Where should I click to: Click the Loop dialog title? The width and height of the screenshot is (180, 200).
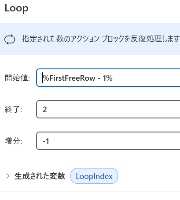click(x=16, y=8)
